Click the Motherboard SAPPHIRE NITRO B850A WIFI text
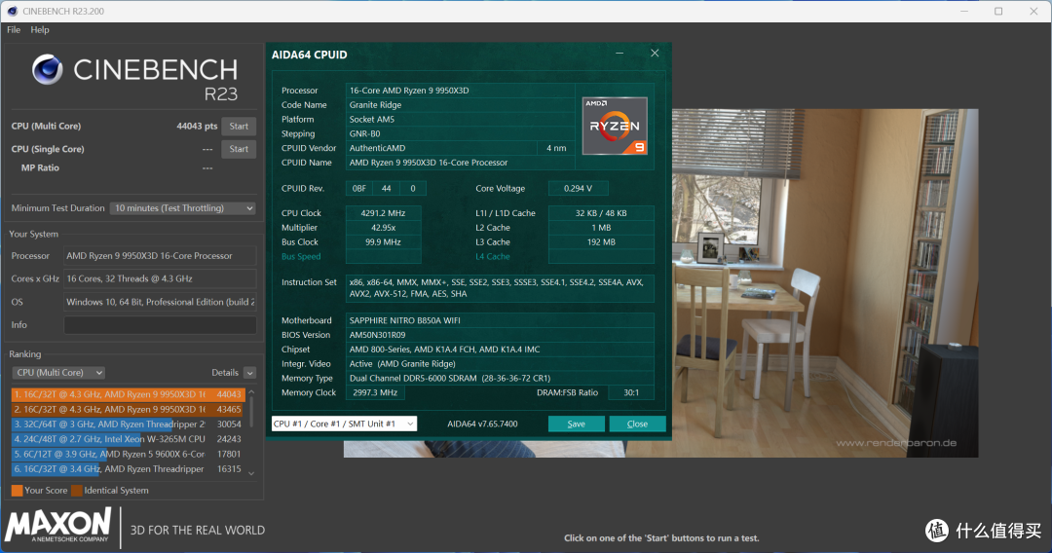1052x553 pixels. pos(404,320)
